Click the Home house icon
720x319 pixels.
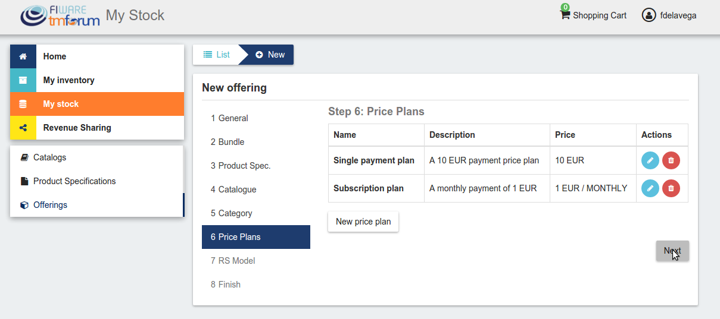(23, 56)
